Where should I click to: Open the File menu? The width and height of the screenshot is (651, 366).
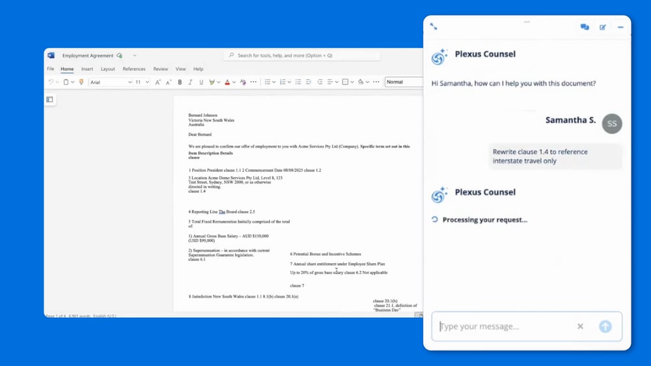(x=51, y=69)
